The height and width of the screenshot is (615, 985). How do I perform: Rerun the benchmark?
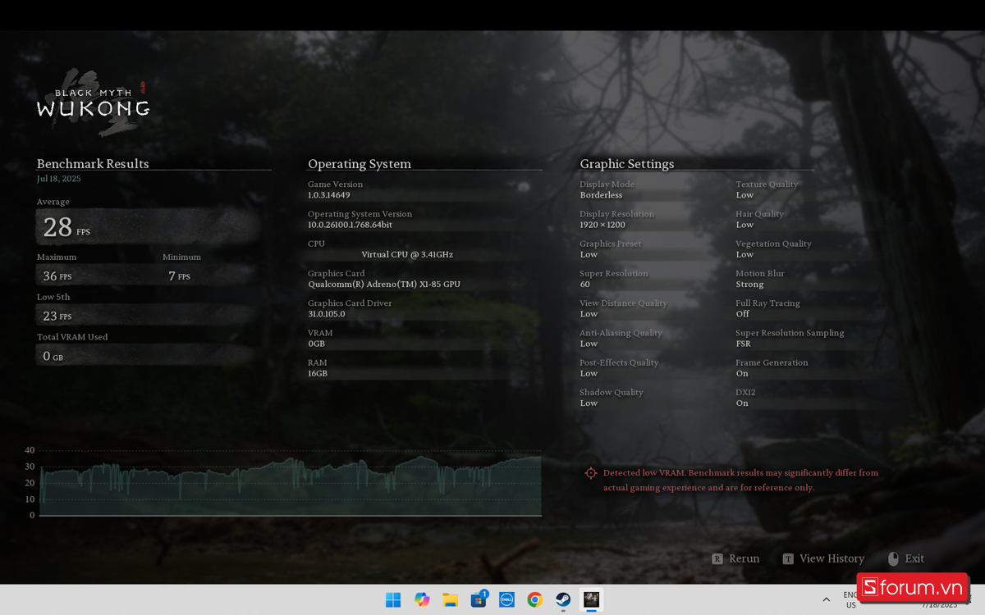736,558
